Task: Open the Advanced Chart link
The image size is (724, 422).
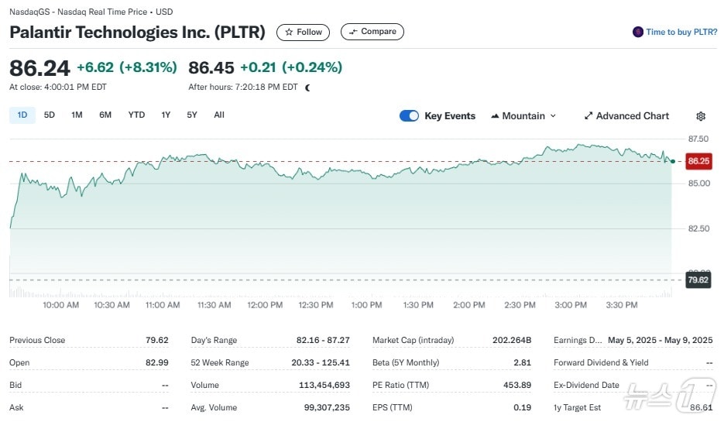Action: [632, 116]
